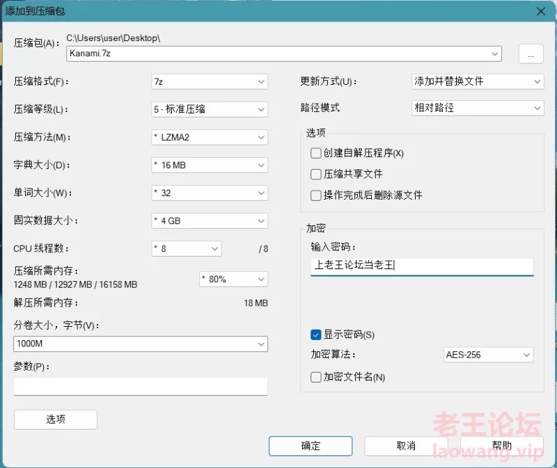This screenshot has width=557, height=468.
Task: Open the 路径模式 相对路径 dropdown
Action: (x=478, y=108)
